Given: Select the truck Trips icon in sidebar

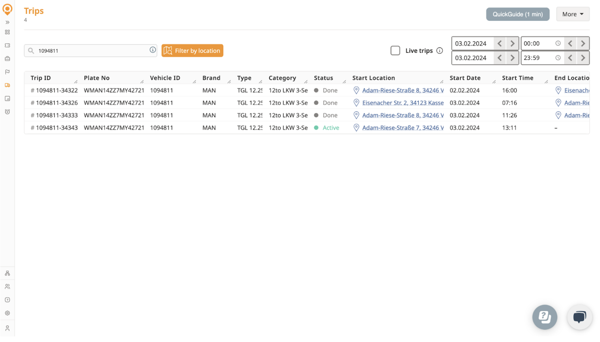Looking at the screenshot, I should 7,85.
